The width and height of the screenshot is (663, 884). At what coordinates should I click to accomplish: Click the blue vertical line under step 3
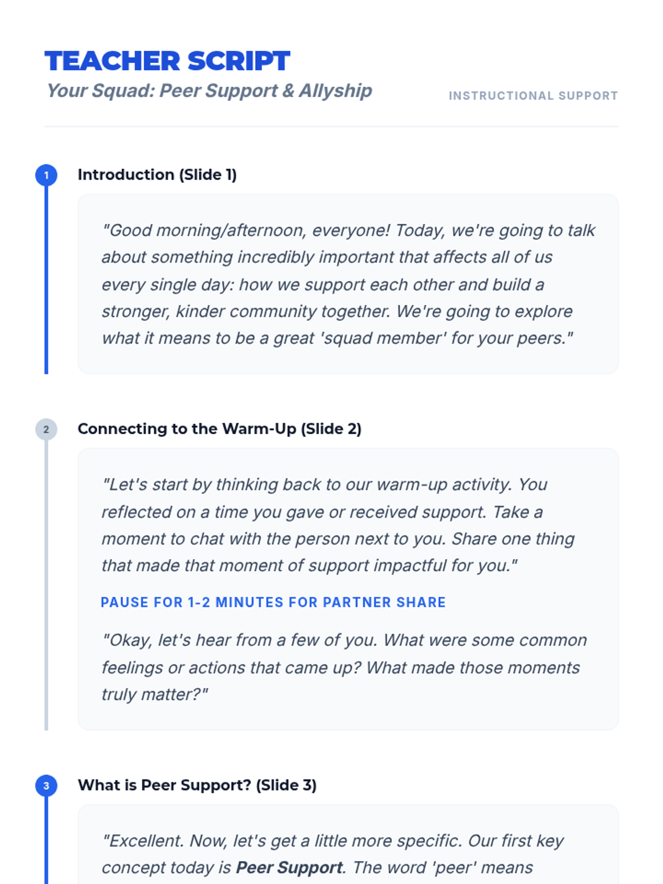coord(46,840)
